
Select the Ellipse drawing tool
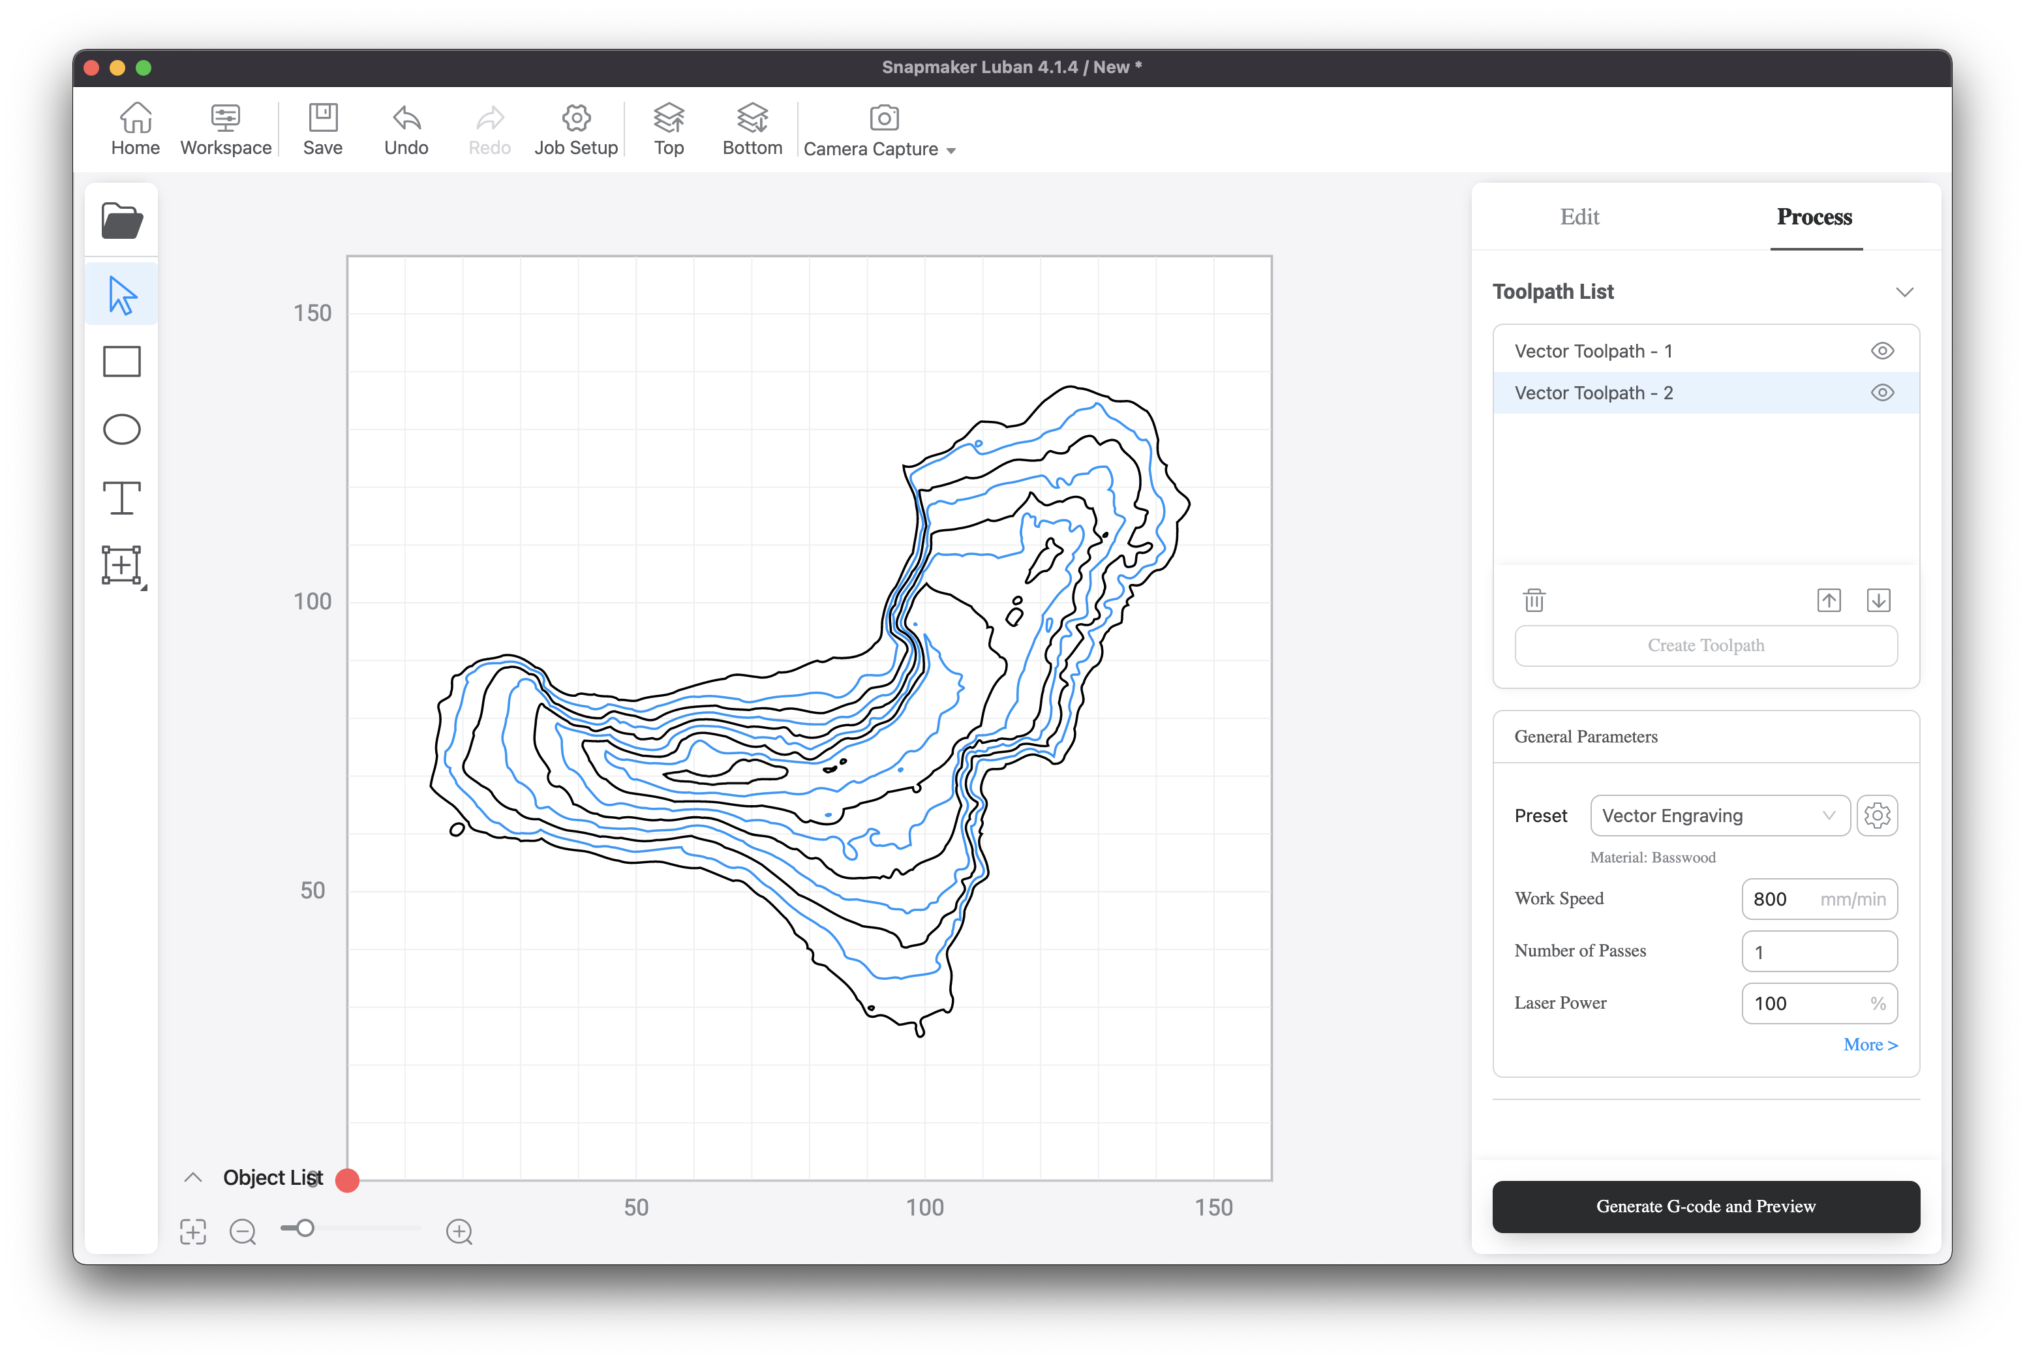click(121, 429)
